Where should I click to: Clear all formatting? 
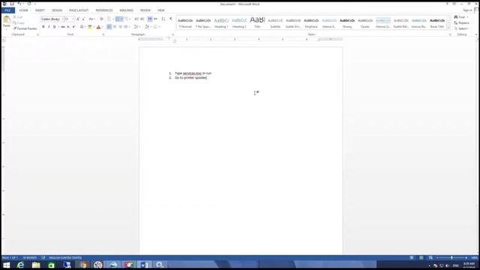pos(101,19)
